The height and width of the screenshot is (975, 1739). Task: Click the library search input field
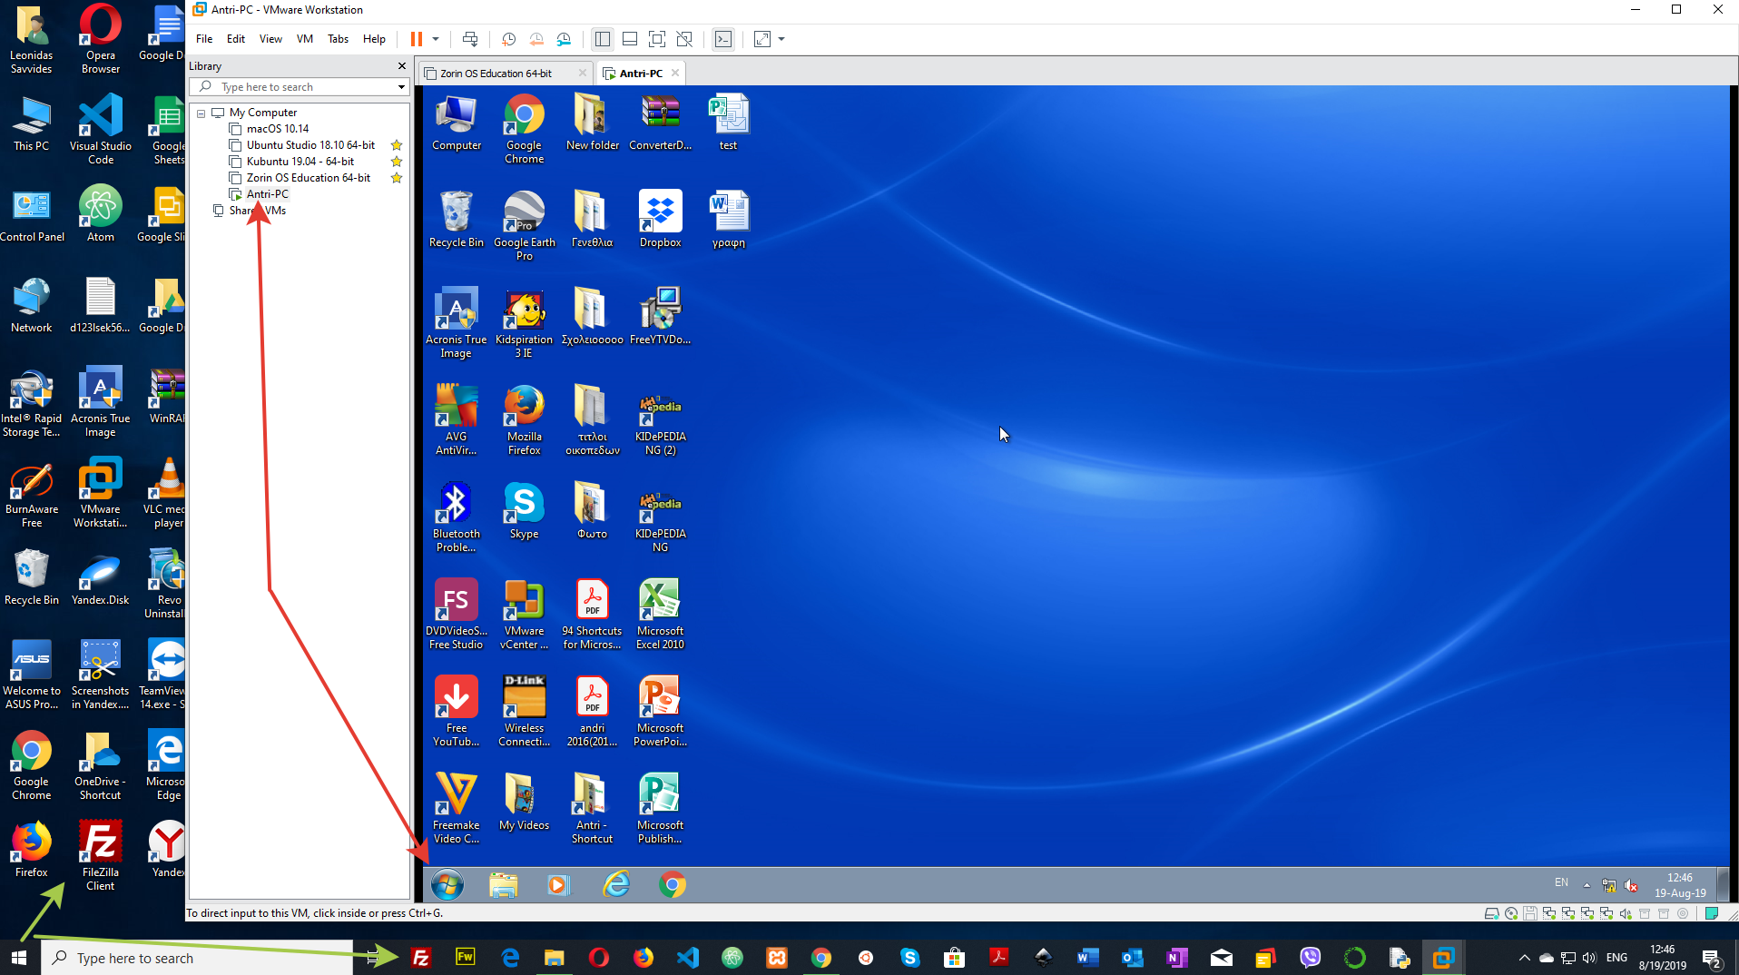[300, 87]
